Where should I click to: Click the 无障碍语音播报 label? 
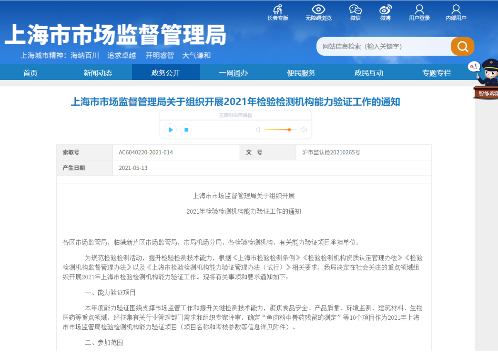coord(235,115)
